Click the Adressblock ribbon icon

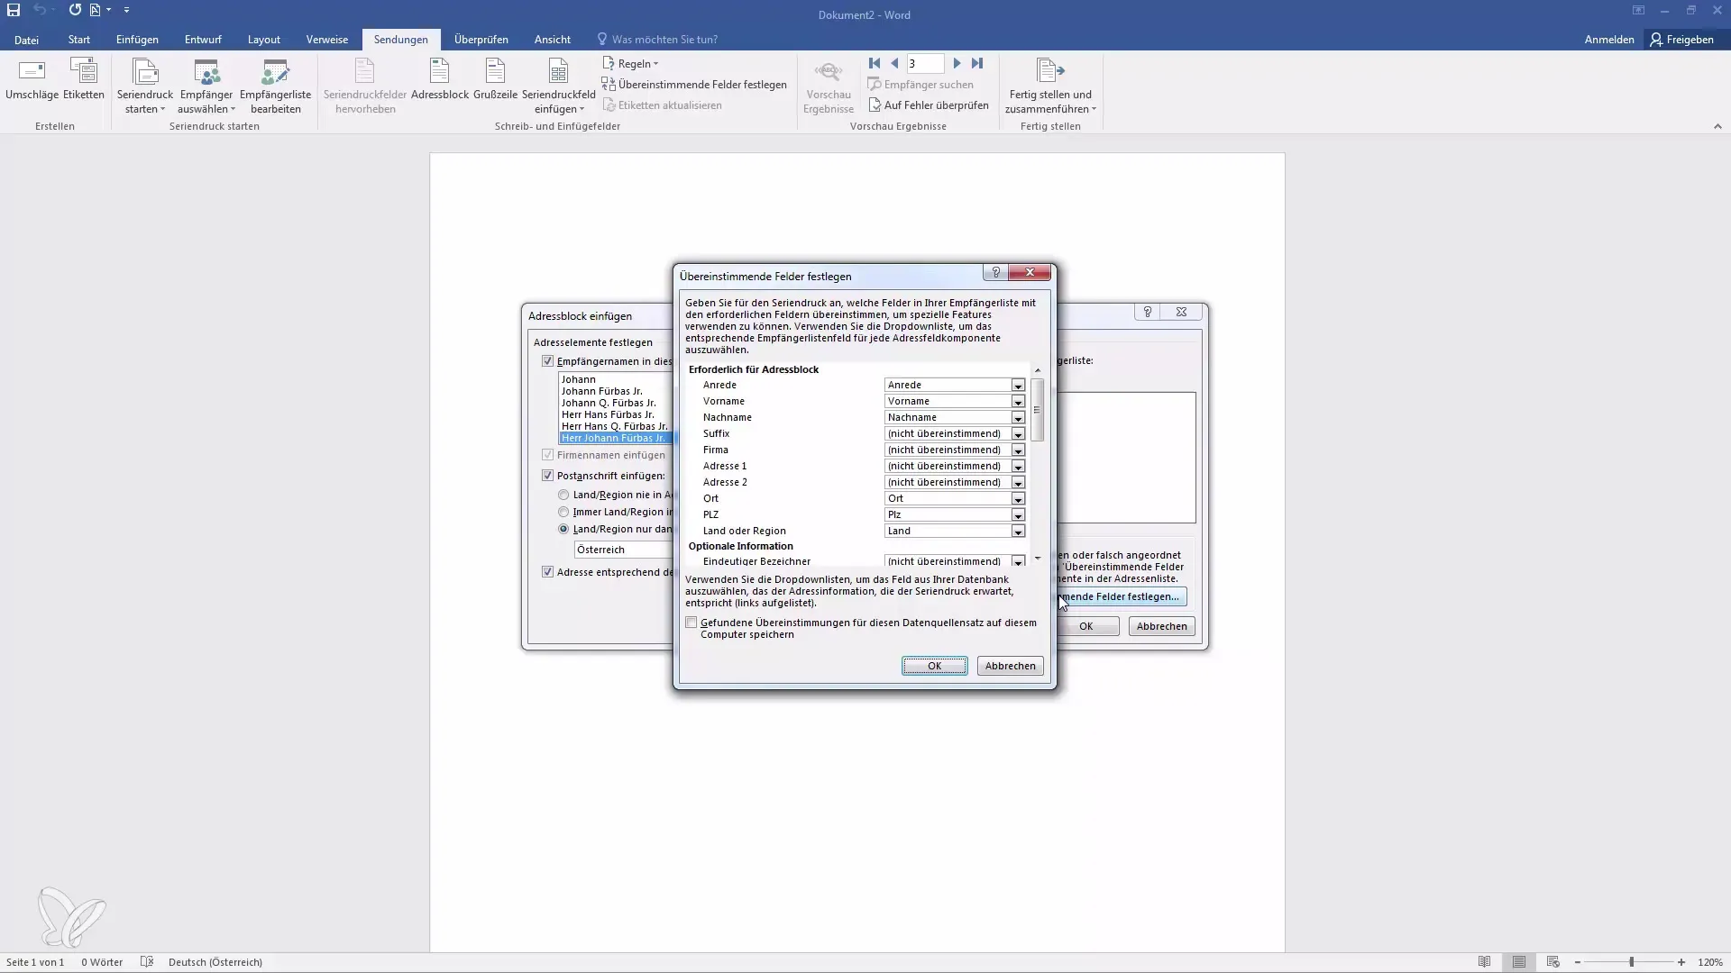440,79
